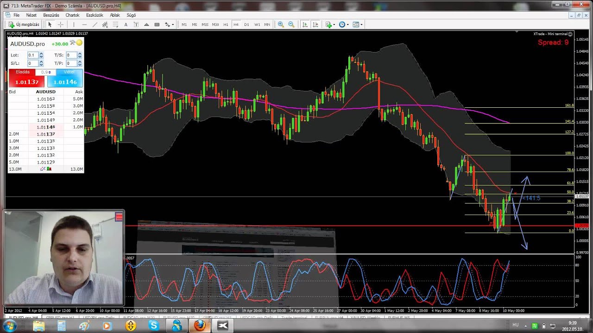Viewport: 593px width, 333px height.
Task: Select the crosshair tool
Action: [60, 25]
